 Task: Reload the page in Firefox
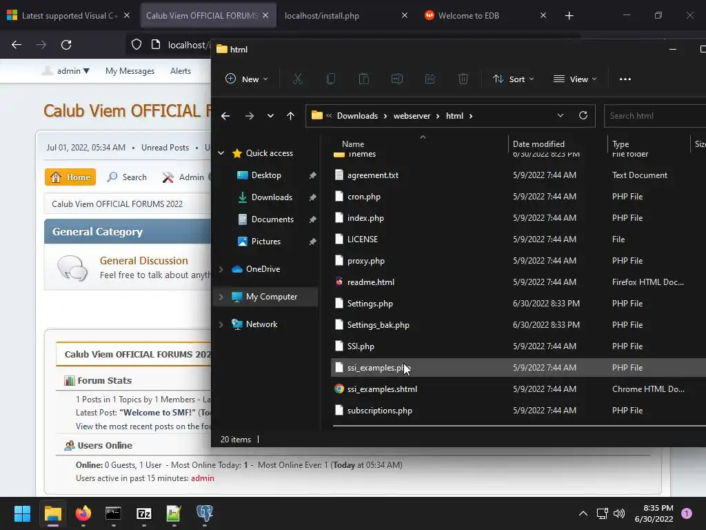click(66, 45)
